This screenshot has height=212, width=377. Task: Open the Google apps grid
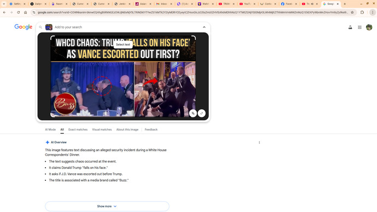(360, 27)
